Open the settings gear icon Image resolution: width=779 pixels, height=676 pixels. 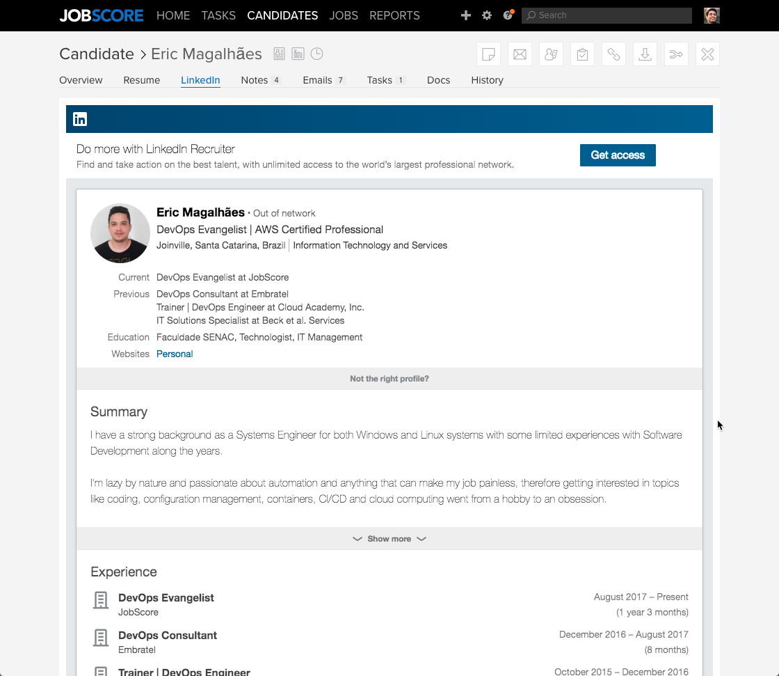click(x=487, y=15)
